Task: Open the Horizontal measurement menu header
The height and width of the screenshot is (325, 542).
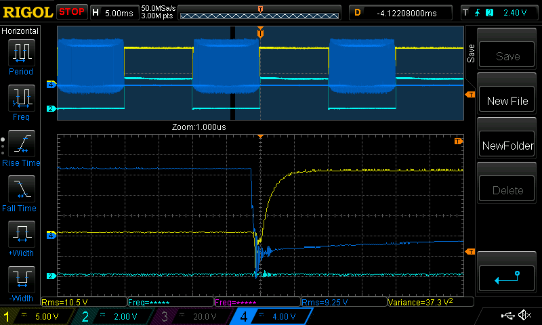Action: (20, 31)
